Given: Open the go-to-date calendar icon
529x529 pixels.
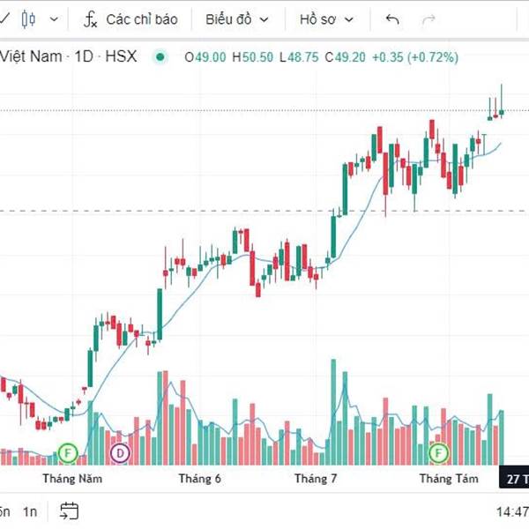Looking at the screenshot, I should [69, 511].
